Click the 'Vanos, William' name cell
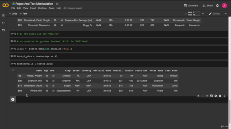The image size is (231, 129). click(34, 76)
